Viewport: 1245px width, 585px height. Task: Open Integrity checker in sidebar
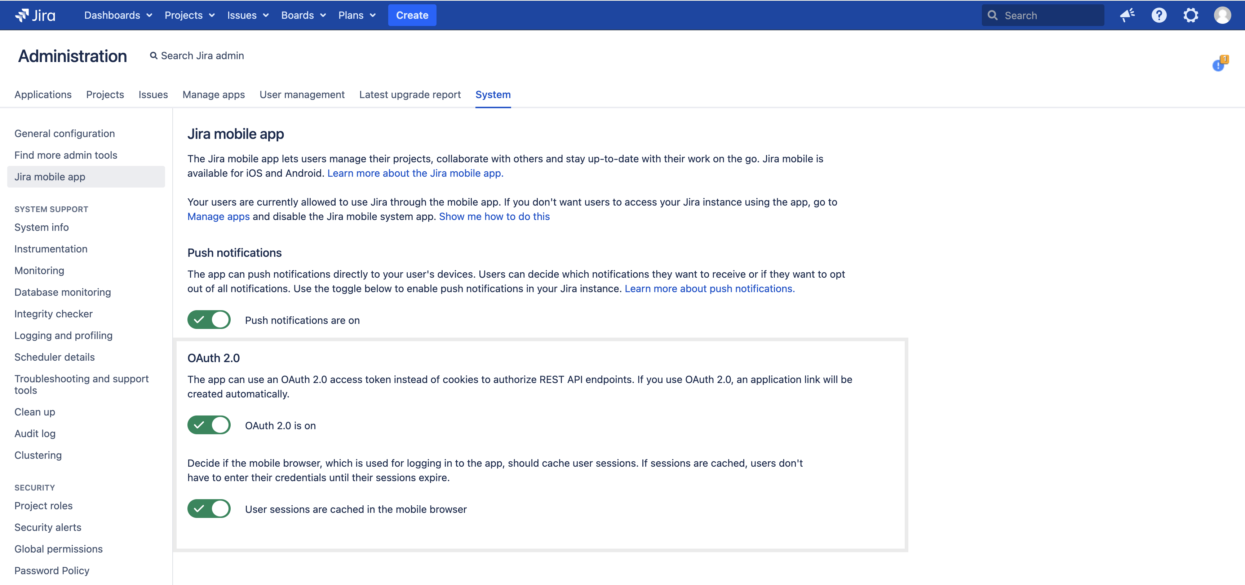pos(54,314)
